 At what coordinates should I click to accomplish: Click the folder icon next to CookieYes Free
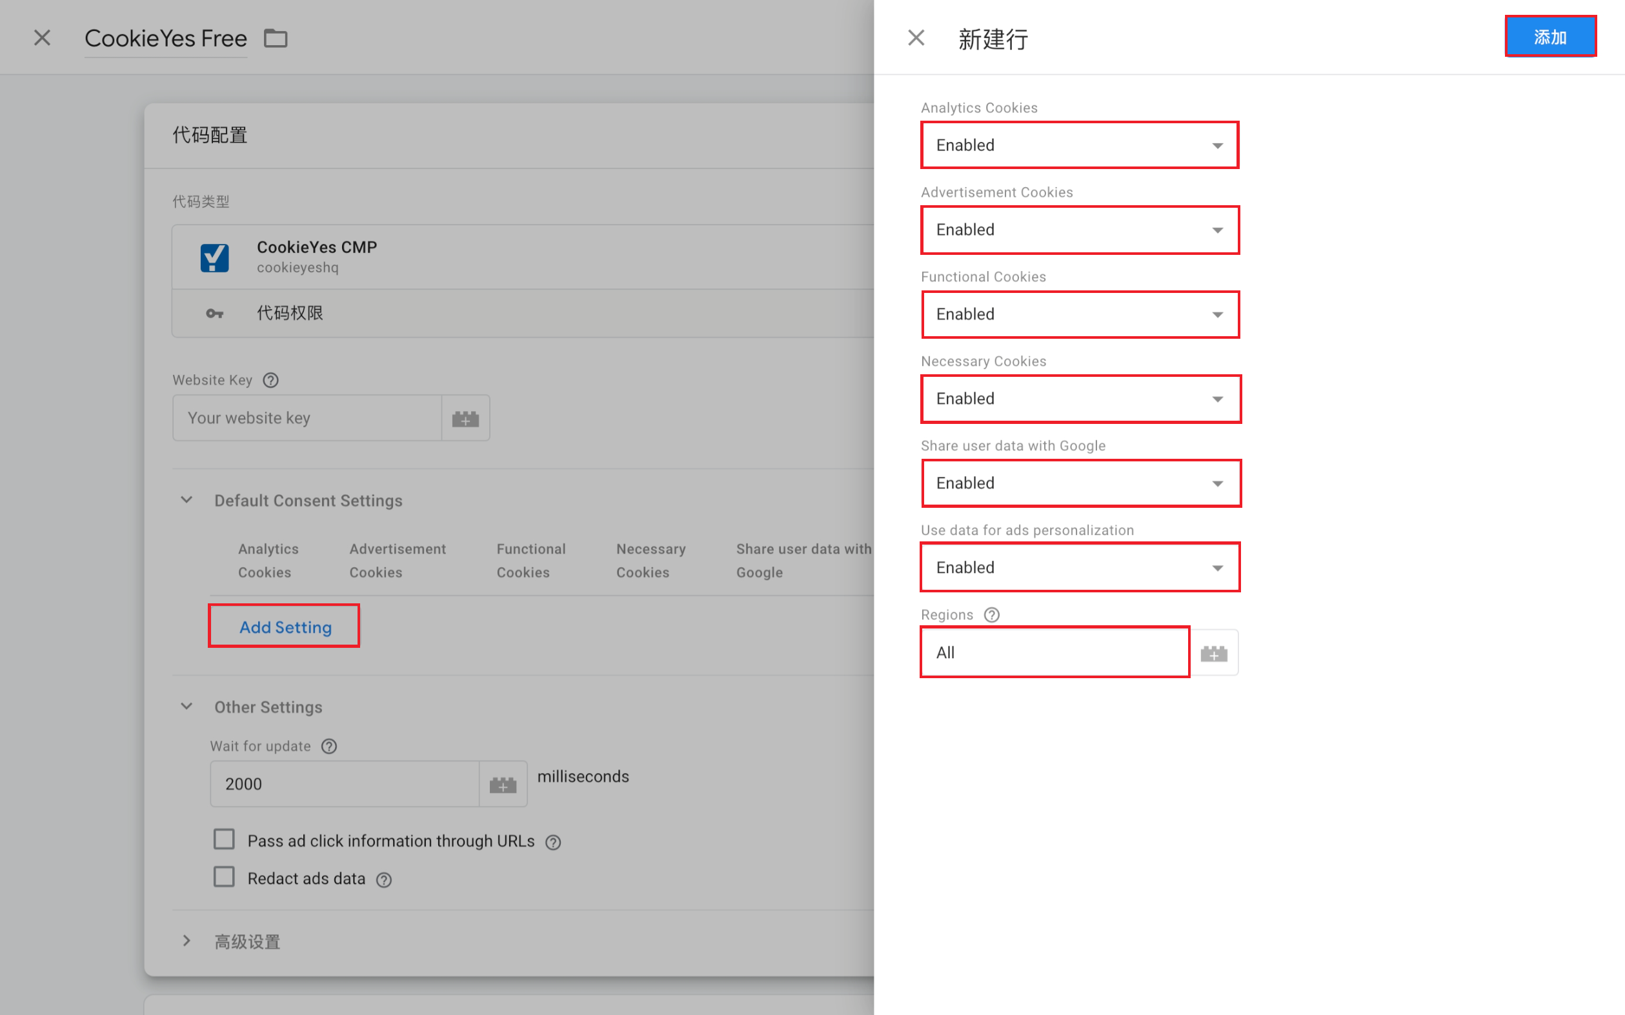coord(275,38)
